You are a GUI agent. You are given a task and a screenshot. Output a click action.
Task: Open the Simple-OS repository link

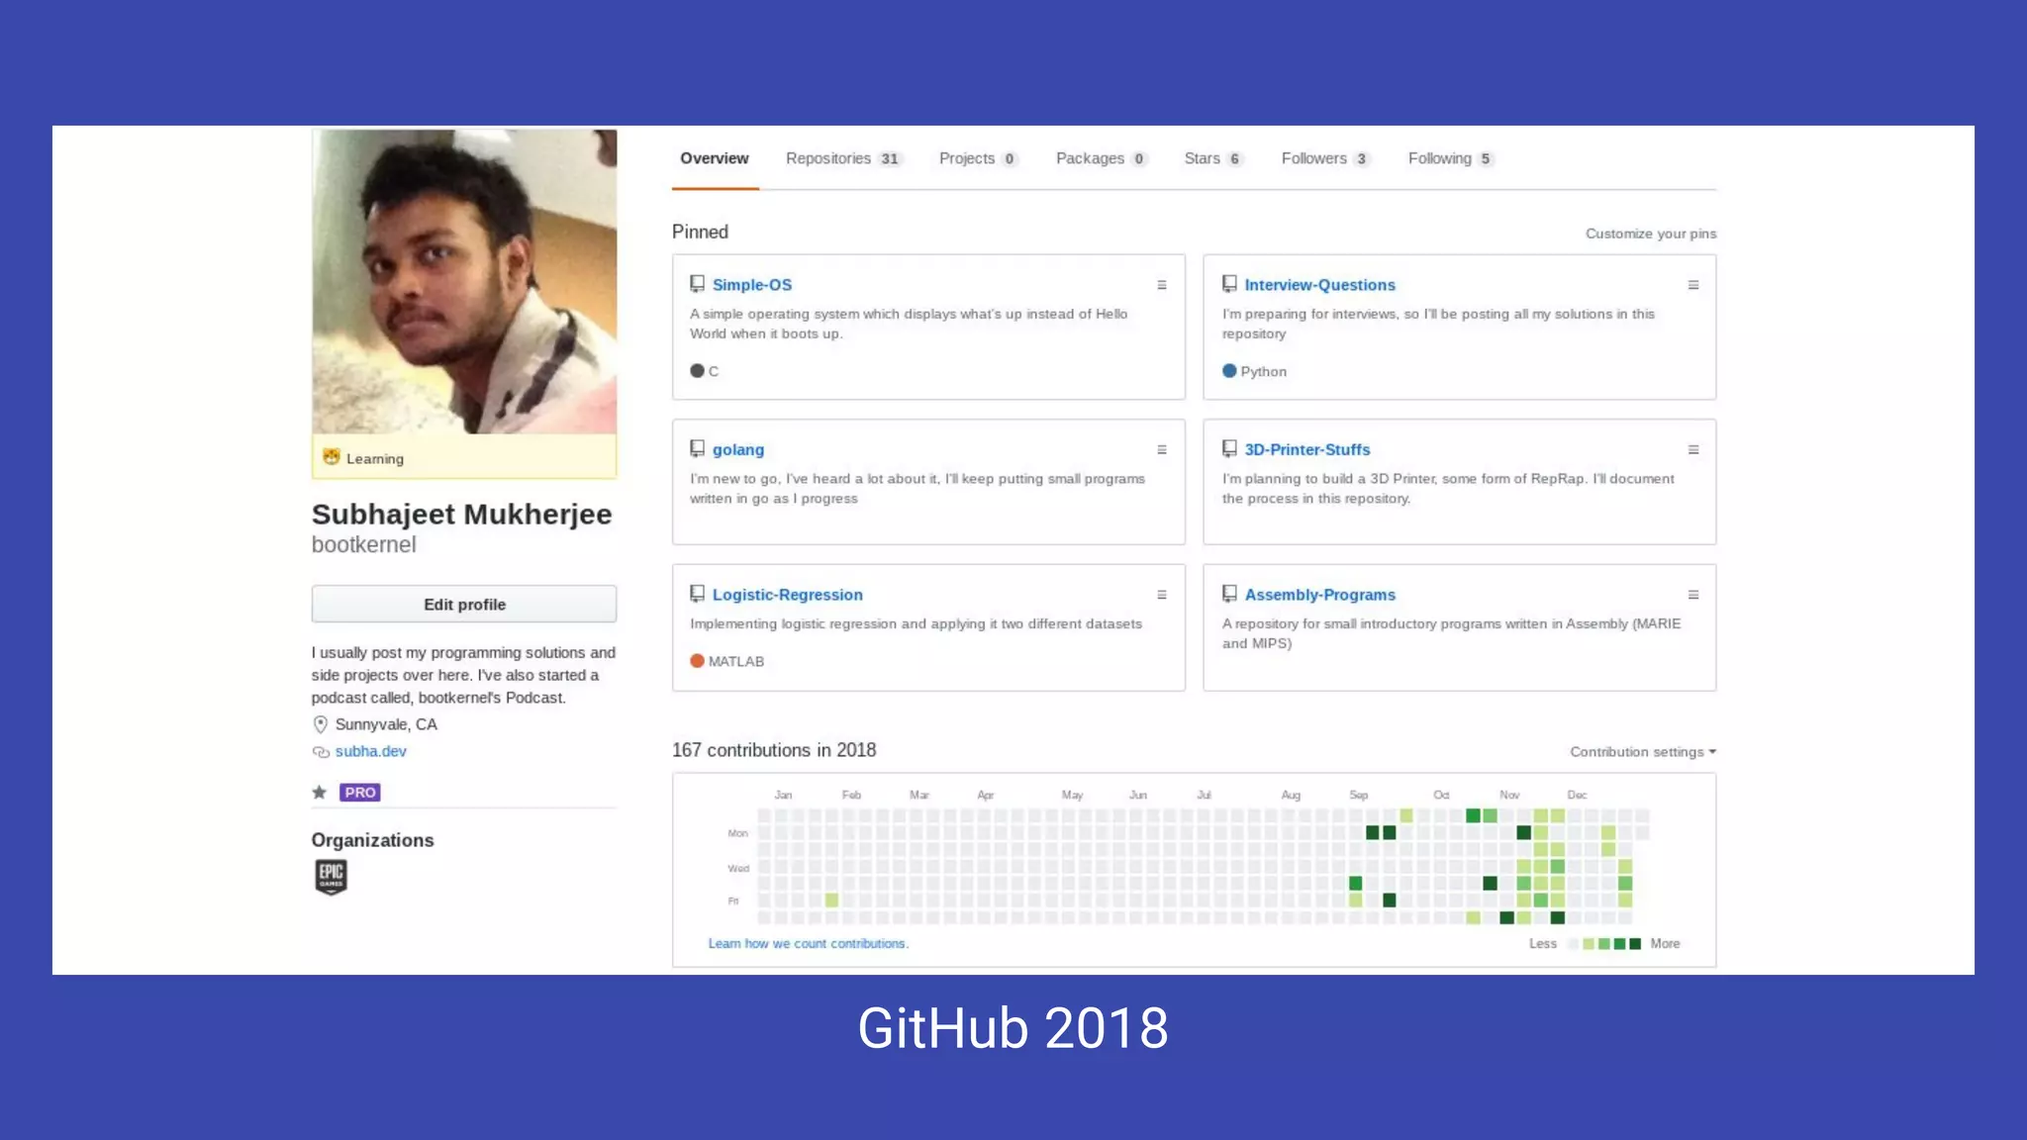click(752, 285)
